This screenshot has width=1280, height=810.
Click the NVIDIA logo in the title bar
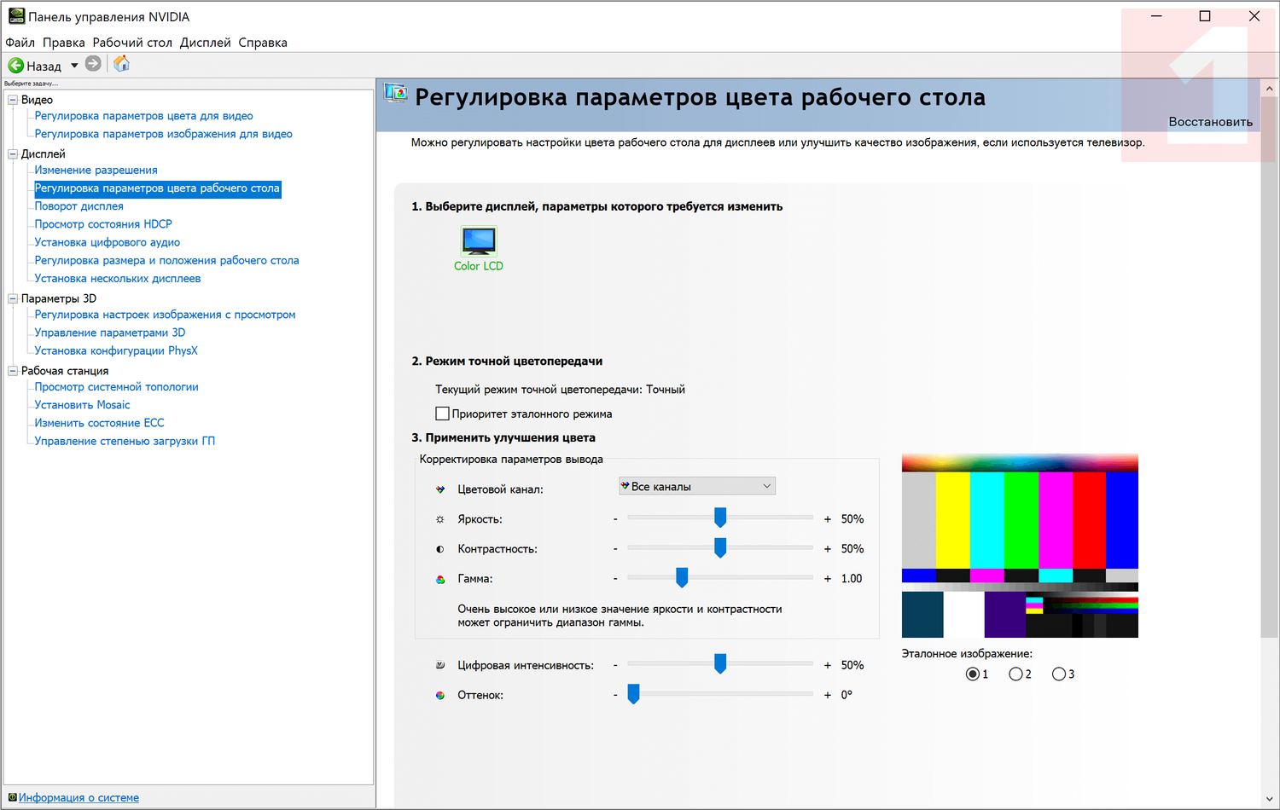tap(16, 16)
